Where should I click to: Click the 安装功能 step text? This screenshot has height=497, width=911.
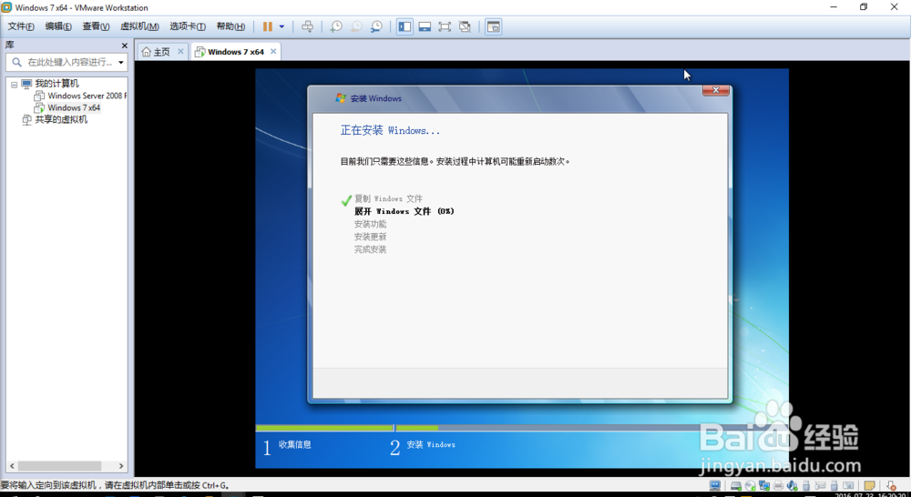click(x=370, y=224)
